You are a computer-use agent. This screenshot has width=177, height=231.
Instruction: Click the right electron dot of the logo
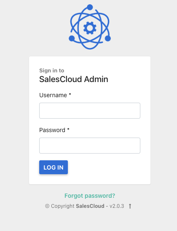[108, 38]
